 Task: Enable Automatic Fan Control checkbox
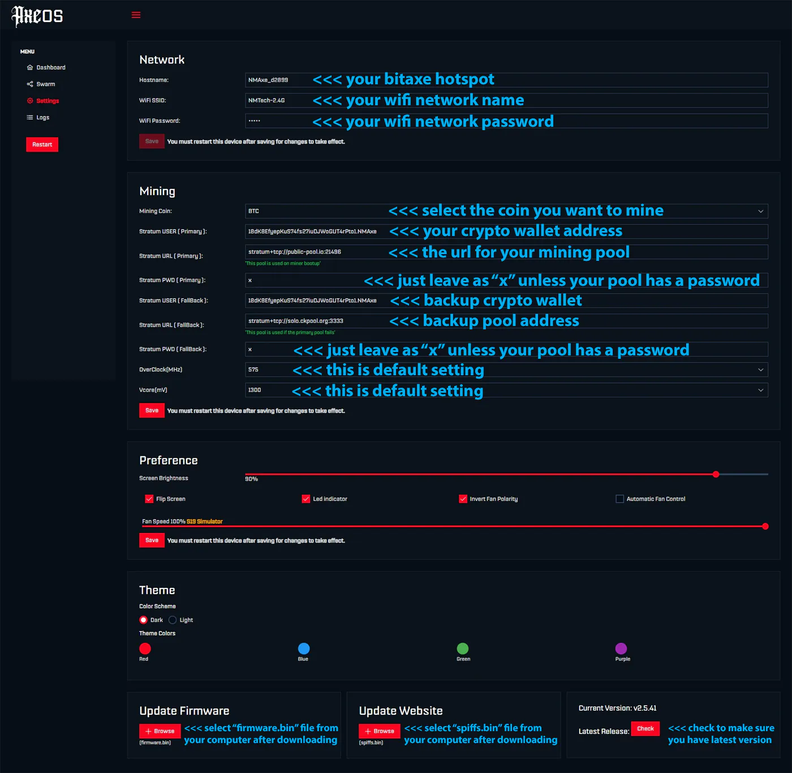620,499
